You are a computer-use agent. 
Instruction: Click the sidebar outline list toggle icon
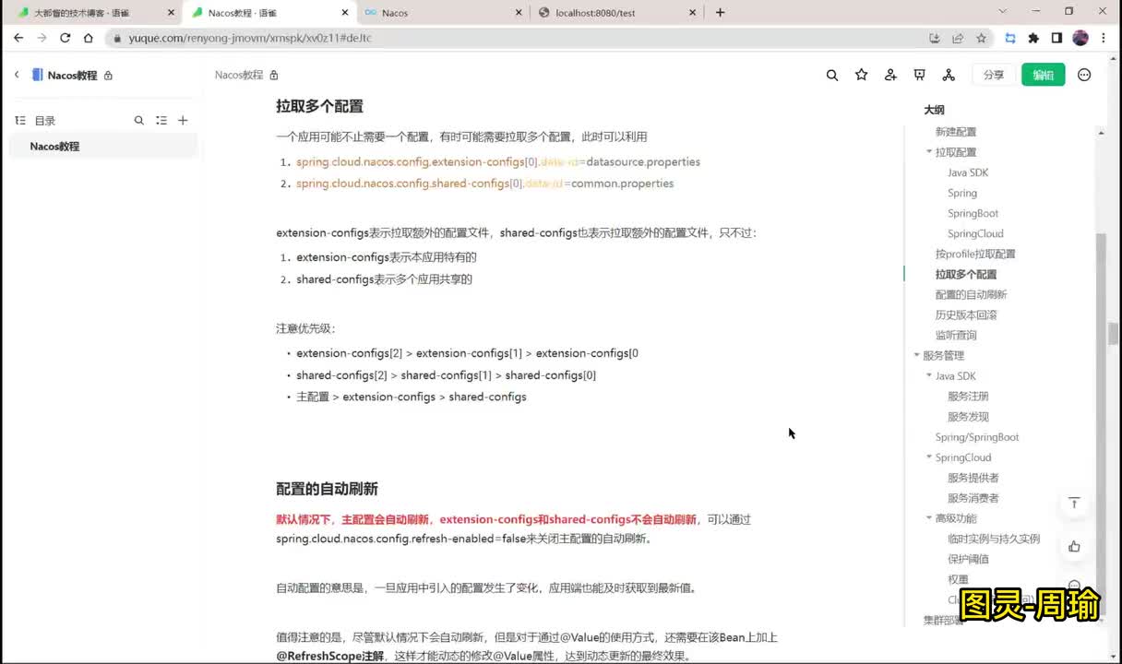point(161,121)
